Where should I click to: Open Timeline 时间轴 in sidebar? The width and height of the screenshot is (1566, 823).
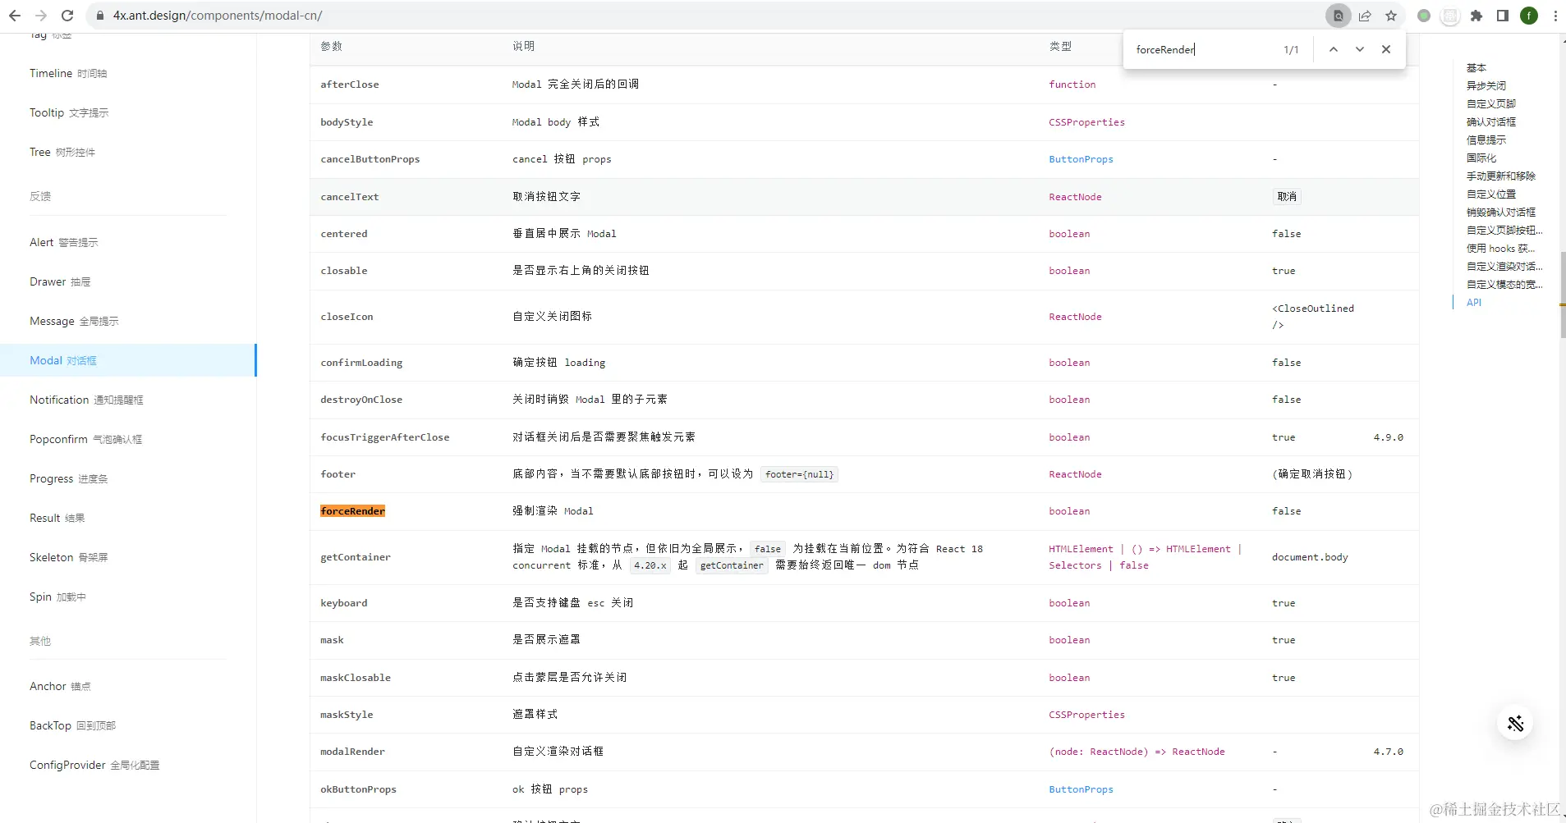[x=68, y=73]
